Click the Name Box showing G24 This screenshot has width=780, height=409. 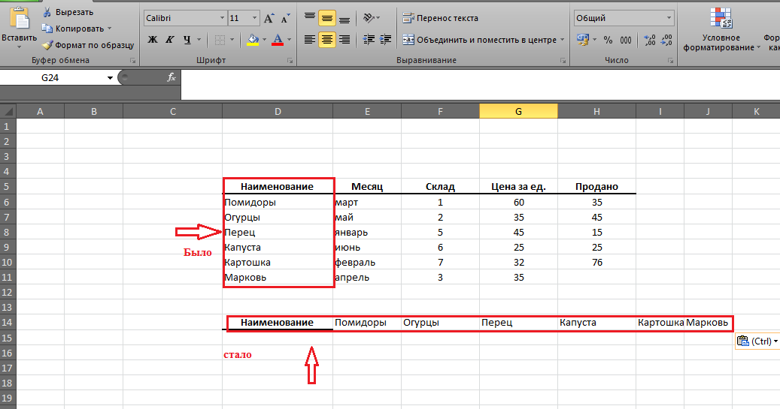tap(52, 77)
